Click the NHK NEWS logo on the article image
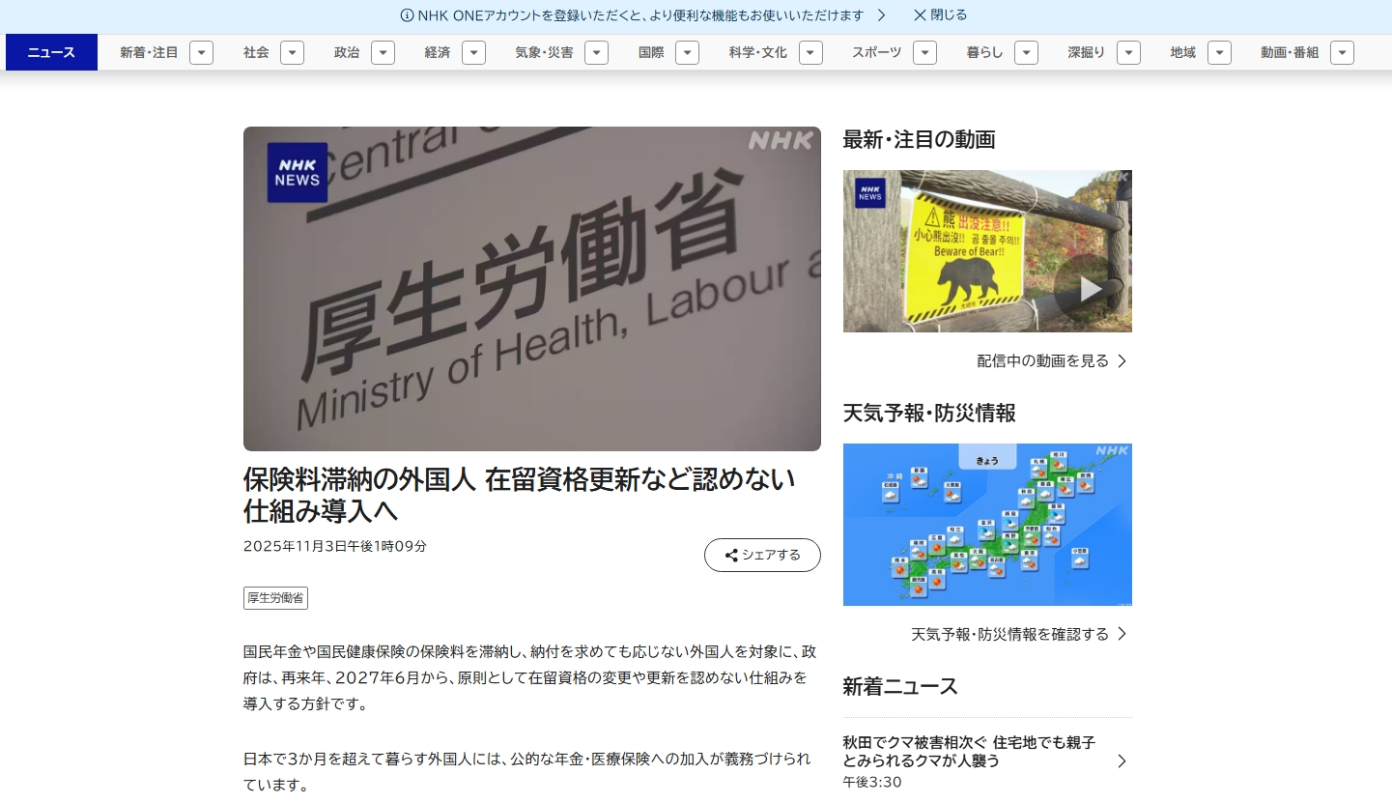The width and height of the screenshot is (1392, 803). pos(298,173)
